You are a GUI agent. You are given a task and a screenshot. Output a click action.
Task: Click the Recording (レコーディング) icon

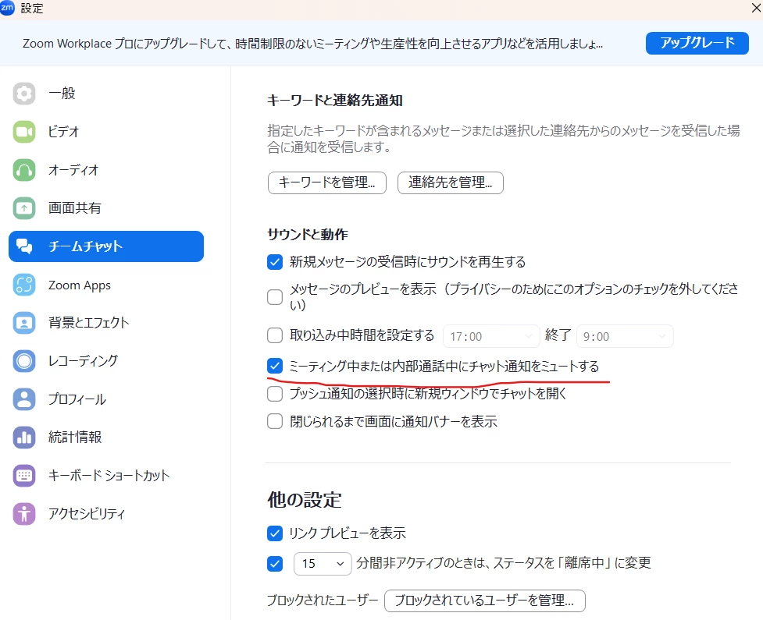(x=24, y=361)
